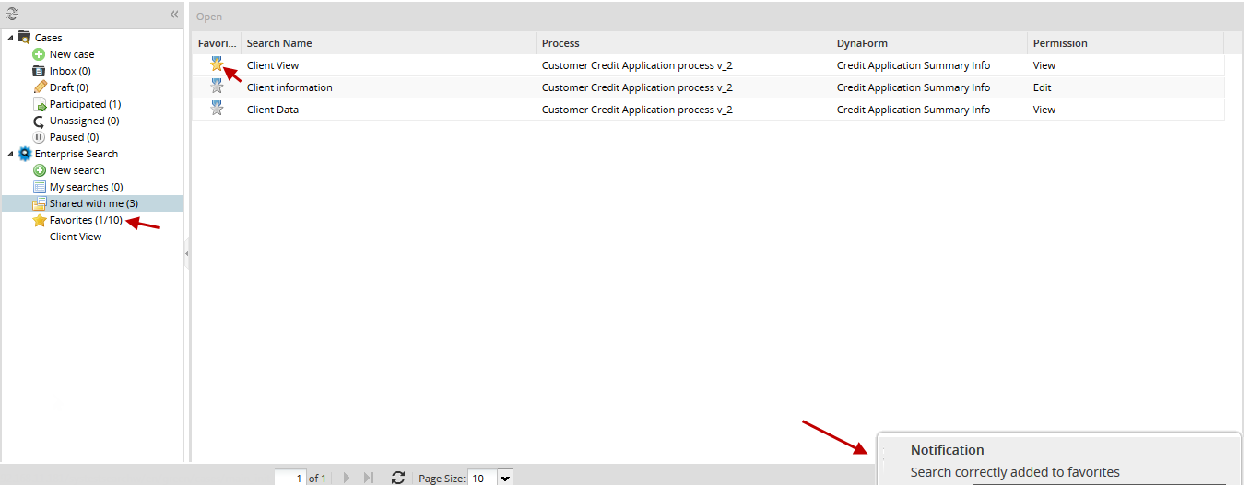Click the New search plus icon
This screenshot has width=1250, height=485.
click(x=40, y=170)
